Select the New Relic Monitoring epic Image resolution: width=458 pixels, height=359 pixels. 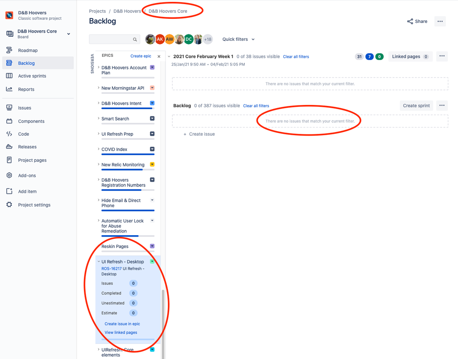pyautogui.click(x=123, y=165)
